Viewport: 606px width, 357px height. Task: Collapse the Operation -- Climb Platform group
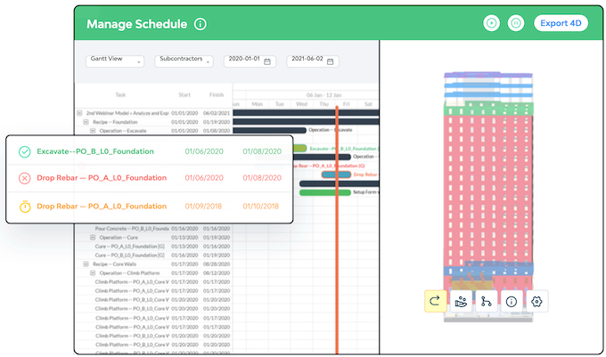click(x=93, y=272)
